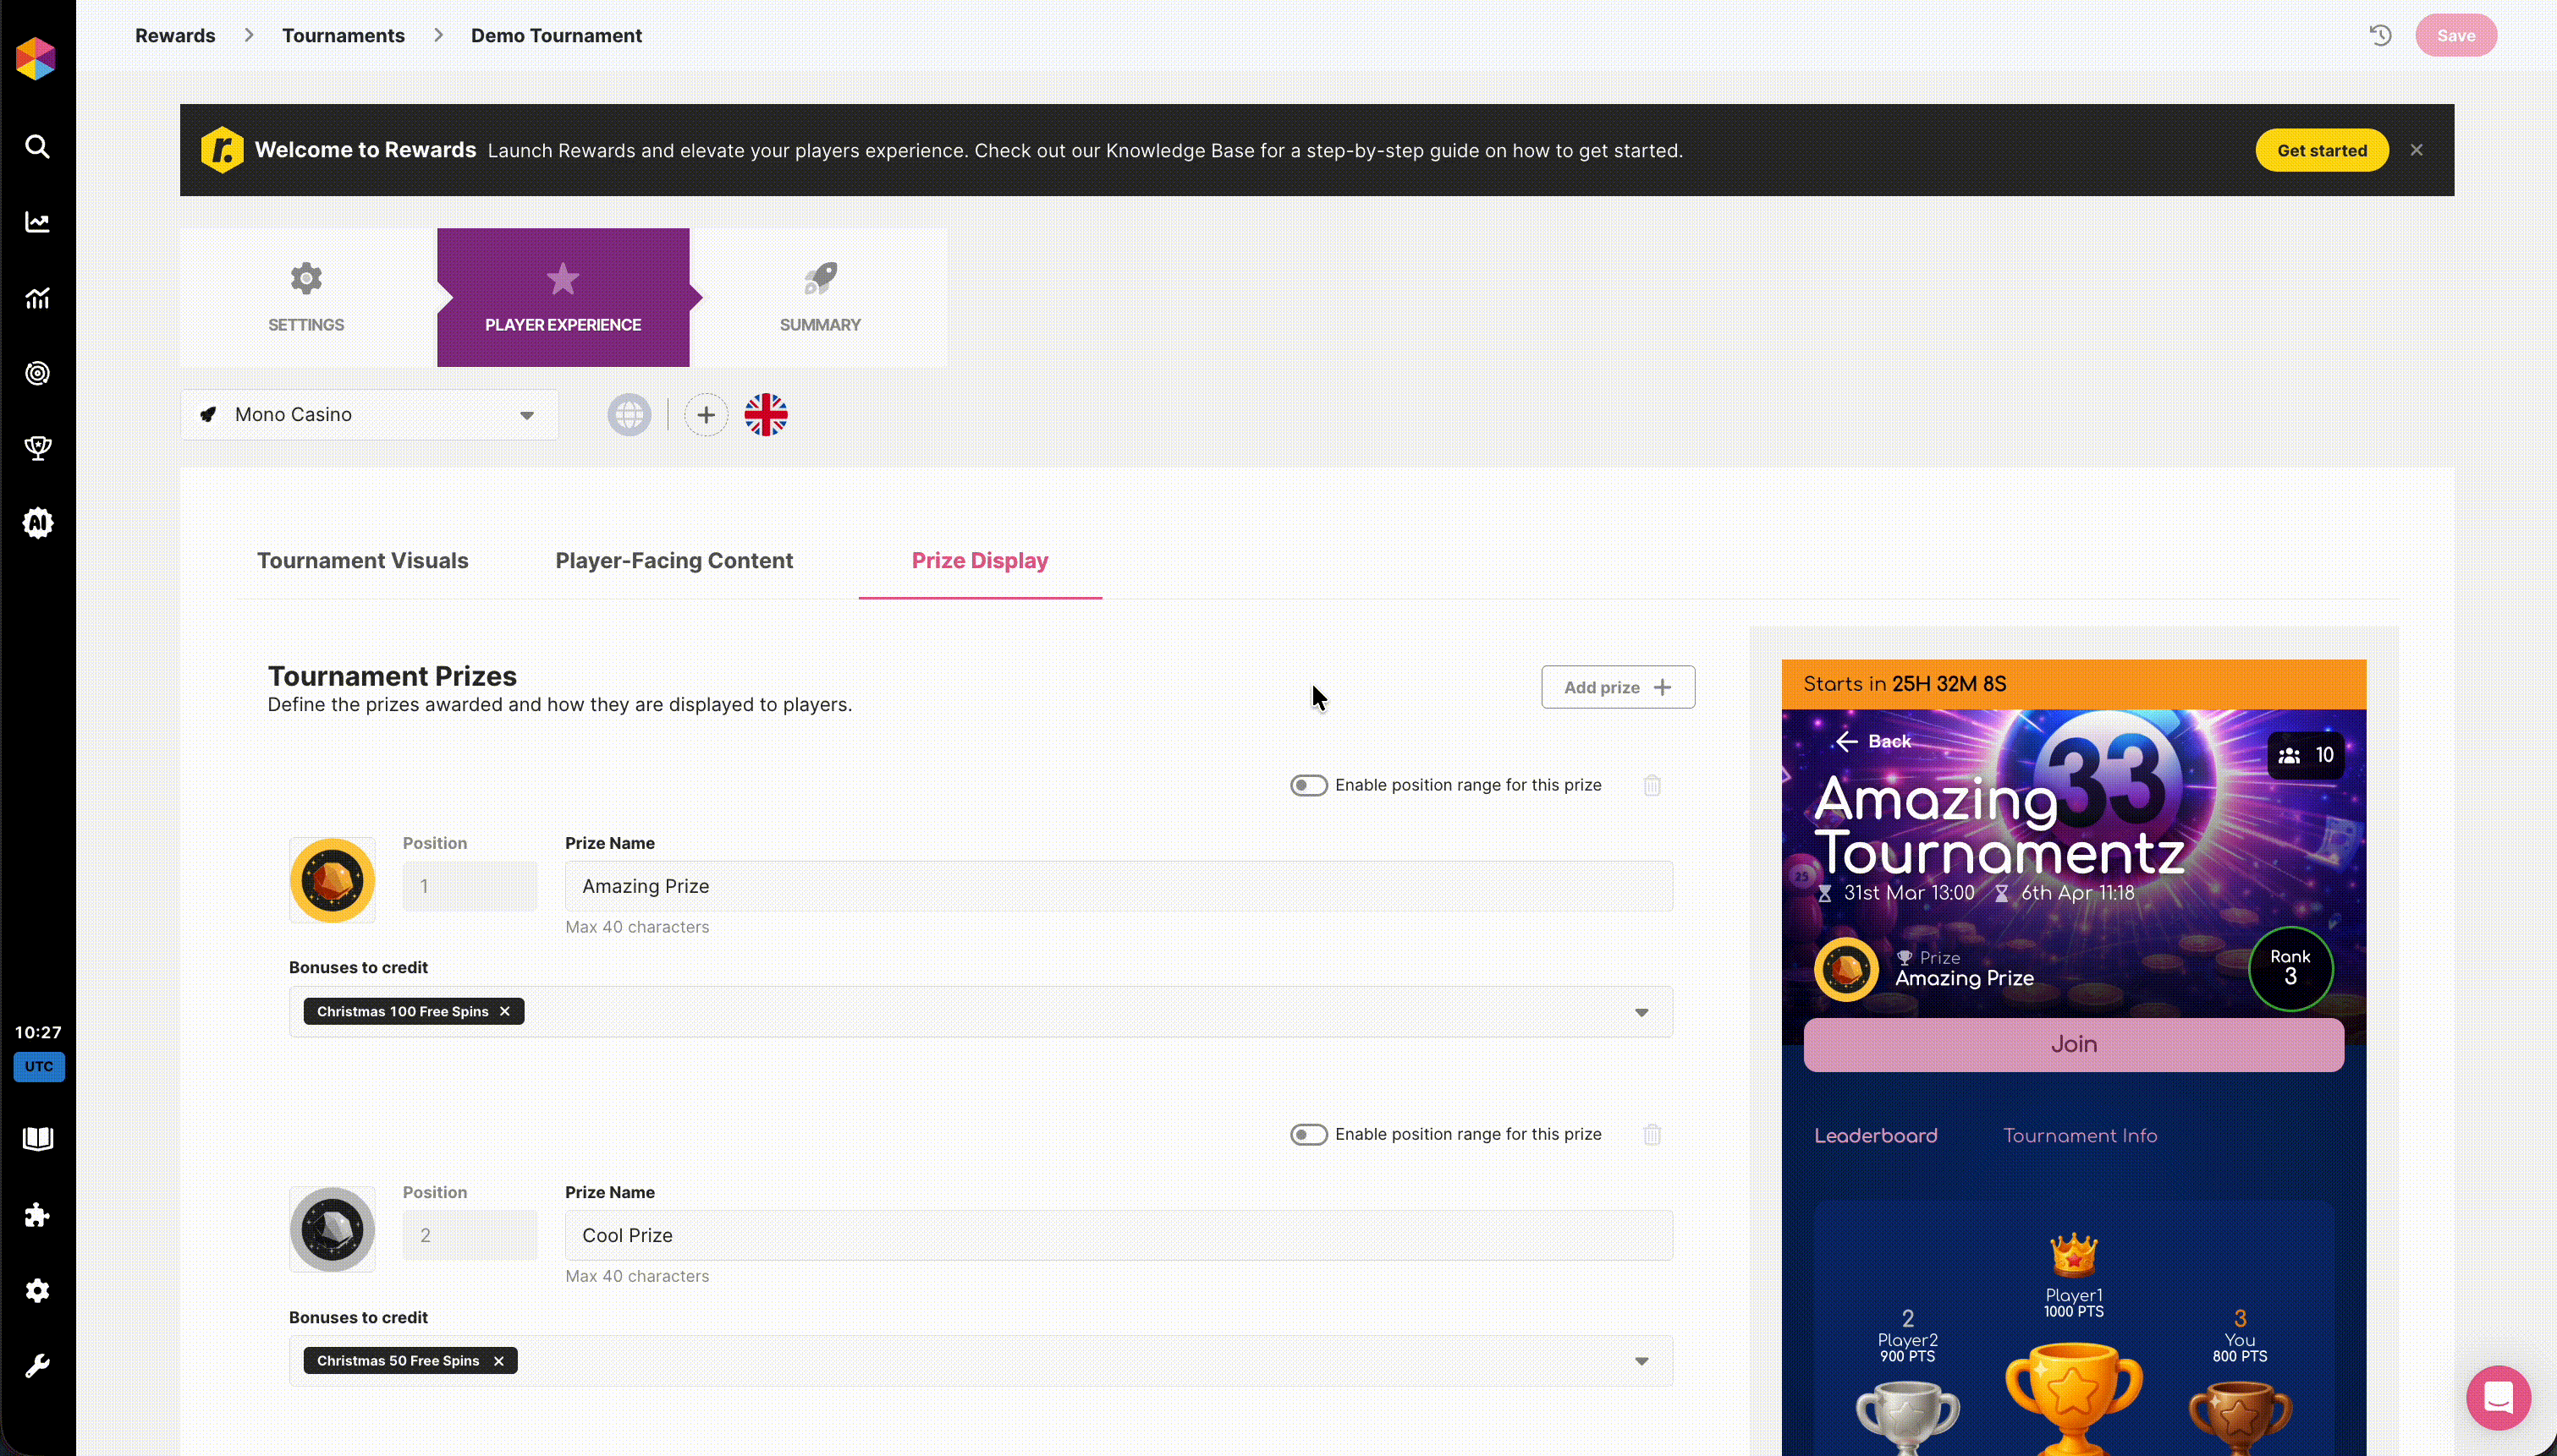
Task: Open the version history clock icon
Action: click(2380, 36)
